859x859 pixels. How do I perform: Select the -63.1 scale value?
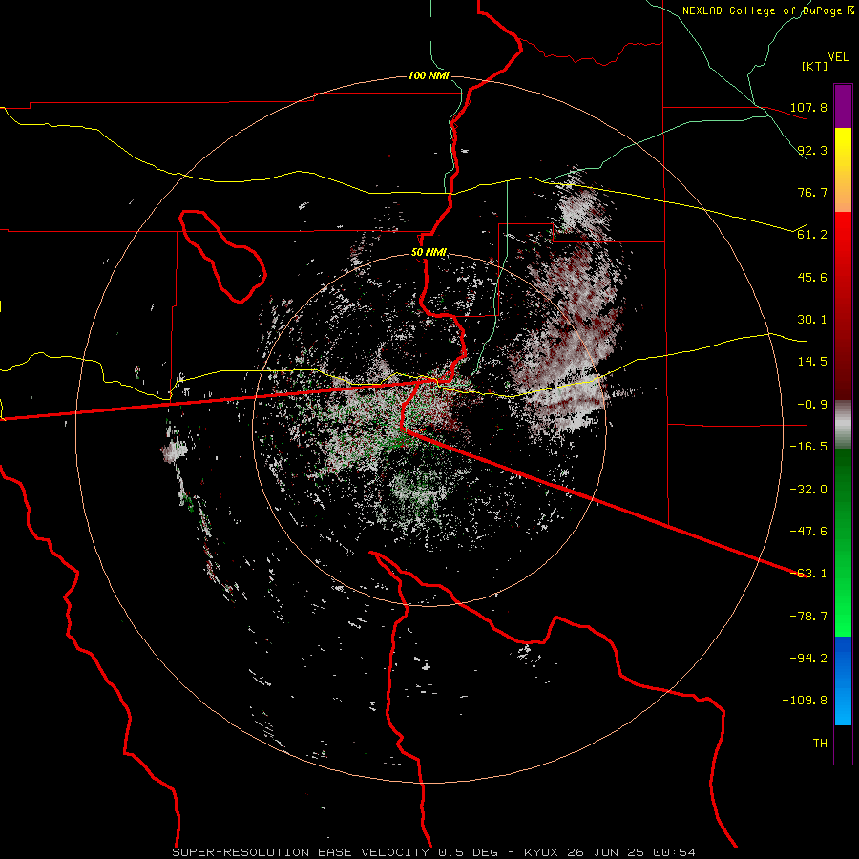[808, 574]
